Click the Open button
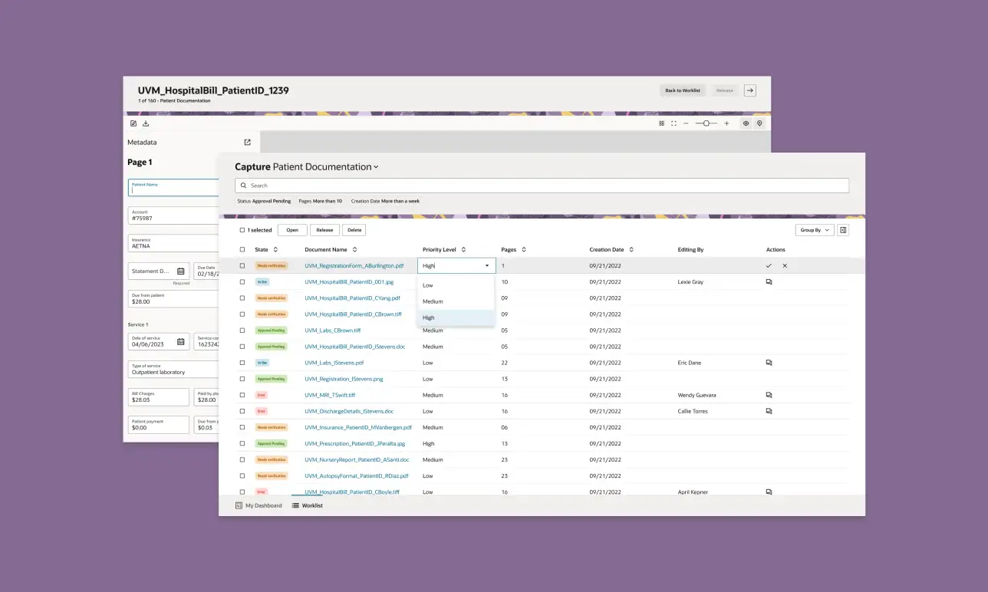Screen dimensions: 988x592 pyautogui.click(x=292, y=230)
